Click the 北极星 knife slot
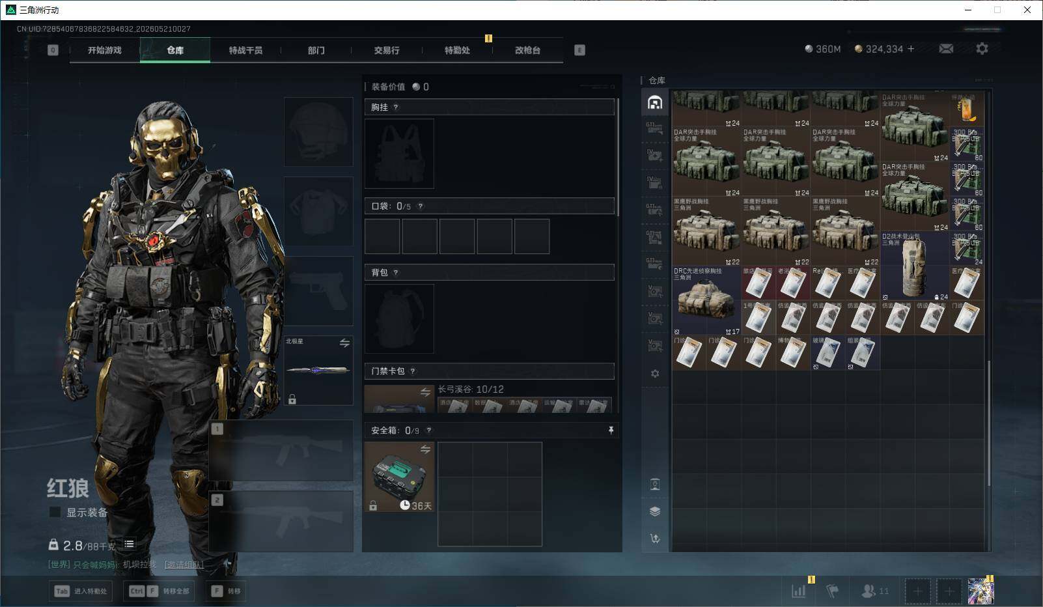 tap(318, 371)
